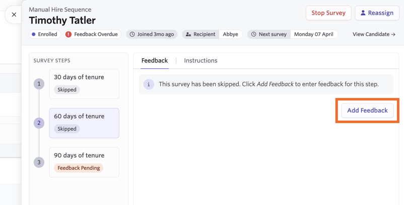Screen dimensions: 404x205
Task: Click the Skipped badge under 30 days of tenure
Action: click(67, 89)
